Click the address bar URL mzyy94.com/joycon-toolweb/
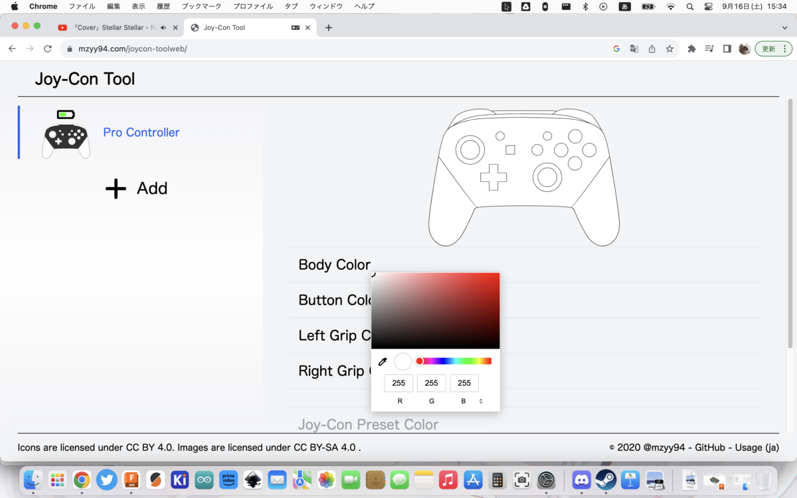Screen dimensions: 797x498 pyautogui.click(x=133, y=48)
